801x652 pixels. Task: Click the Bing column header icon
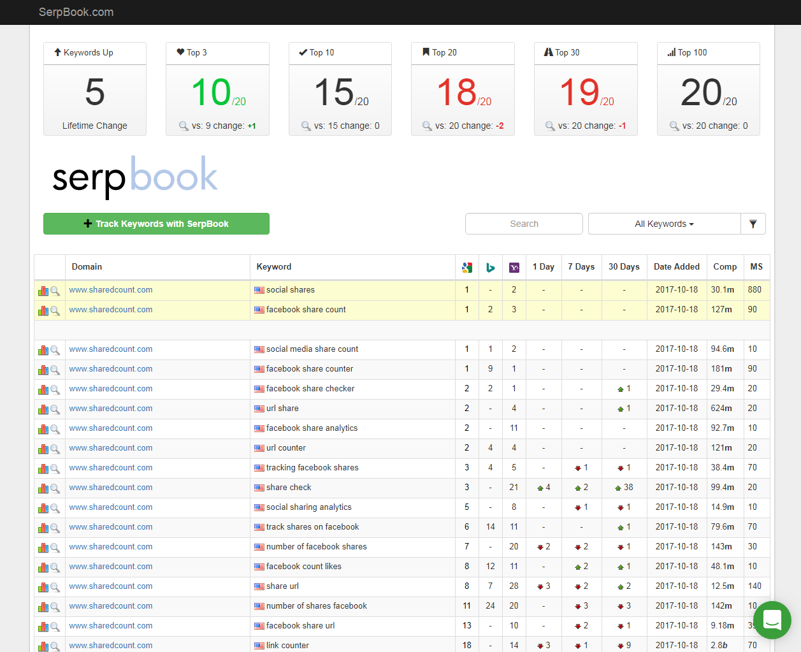click(490, 268)
